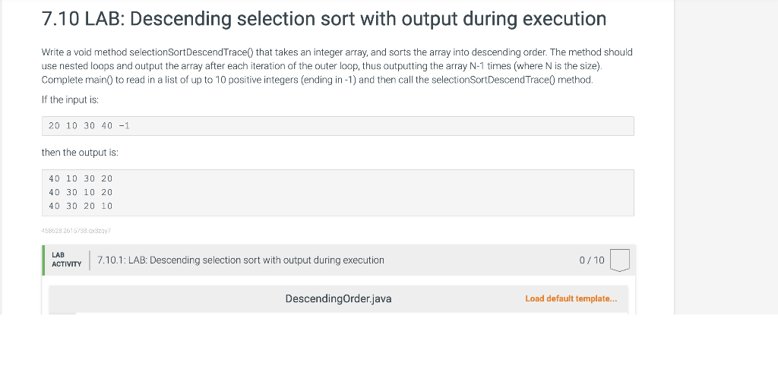Click the "then the output is:" text

click(80, 153)
